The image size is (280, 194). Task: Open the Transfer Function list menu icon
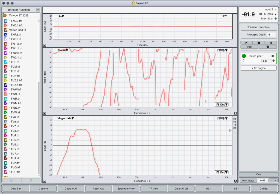pyautogui.click(x=38, y=10)
